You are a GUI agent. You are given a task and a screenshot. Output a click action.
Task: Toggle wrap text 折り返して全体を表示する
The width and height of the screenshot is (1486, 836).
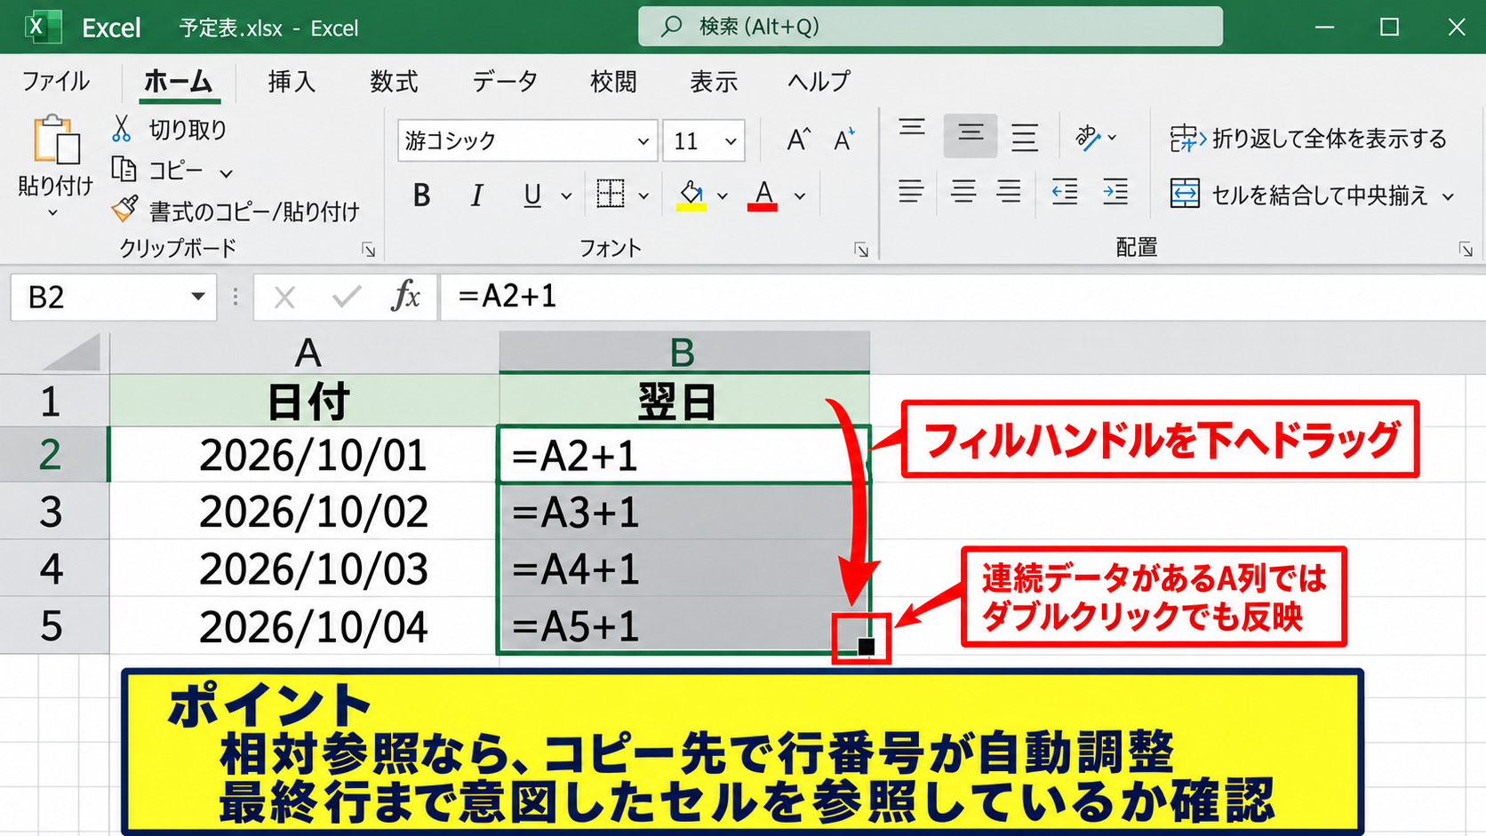pyautogui.click(x=1308, y=139)
